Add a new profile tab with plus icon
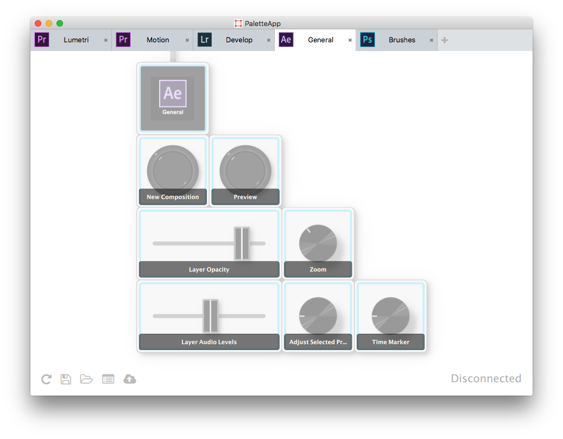The height and width of the screenshot is (439, 563). tap(445, 40)
